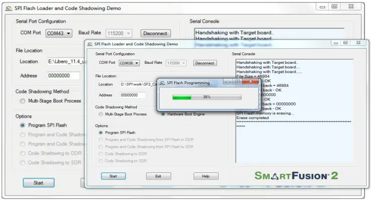Click Disconnect in the front window
Image resolution: width=373 pixels, height=200 pixels.
(204, 63)
